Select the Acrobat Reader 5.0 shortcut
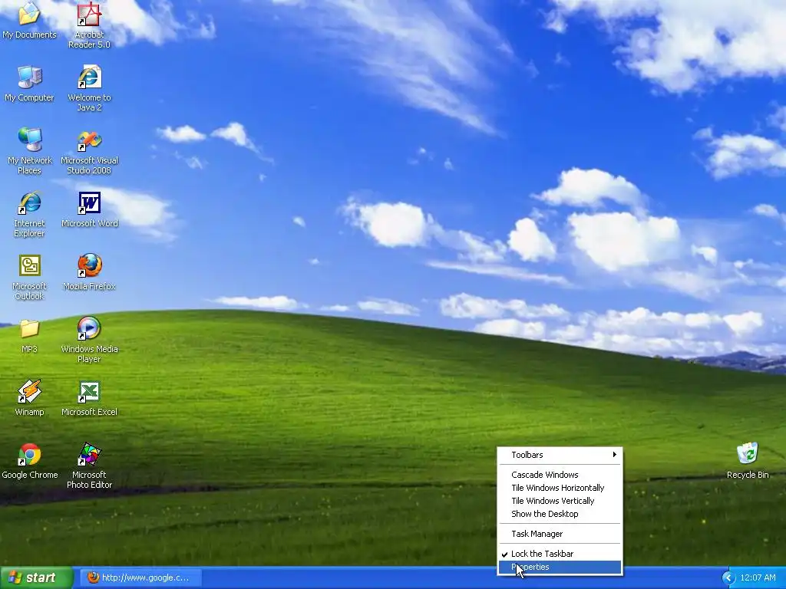This screenshot has width=786, height=589. pyautogui.click(x=89, y=25)
